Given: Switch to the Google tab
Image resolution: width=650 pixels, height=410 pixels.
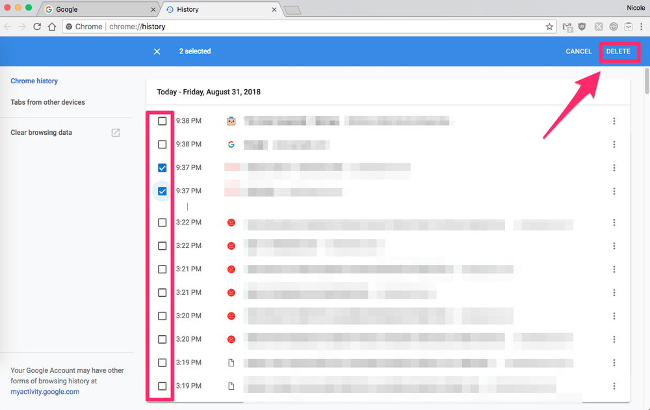Looking at the screenshot, I should (99, 10).
